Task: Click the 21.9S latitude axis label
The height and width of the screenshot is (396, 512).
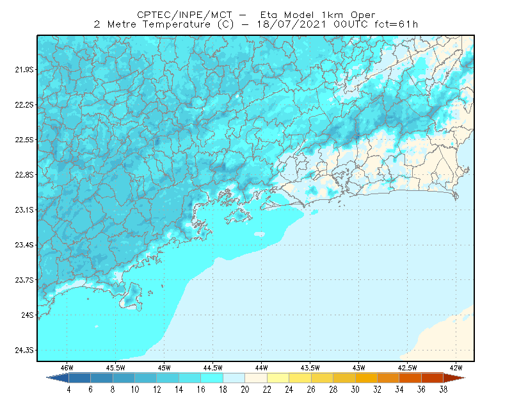Action: (x=24, y=70)
